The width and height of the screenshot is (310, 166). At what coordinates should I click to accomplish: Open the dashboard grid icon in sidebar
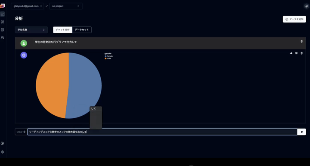tap(3, 22)
